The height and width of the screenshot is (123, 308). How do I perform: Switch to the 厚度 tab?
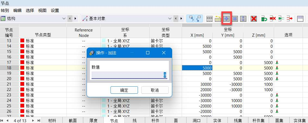coord(93,121)
